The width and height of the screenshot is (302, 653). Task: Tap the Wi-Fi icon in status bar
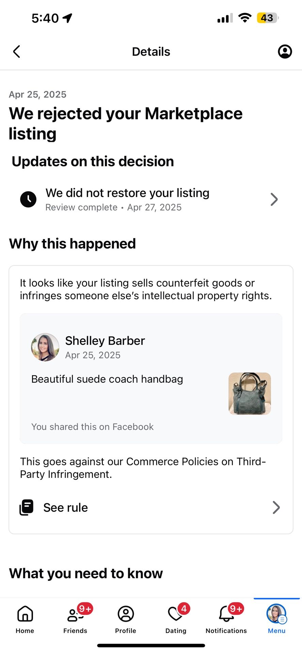(244, 18)
